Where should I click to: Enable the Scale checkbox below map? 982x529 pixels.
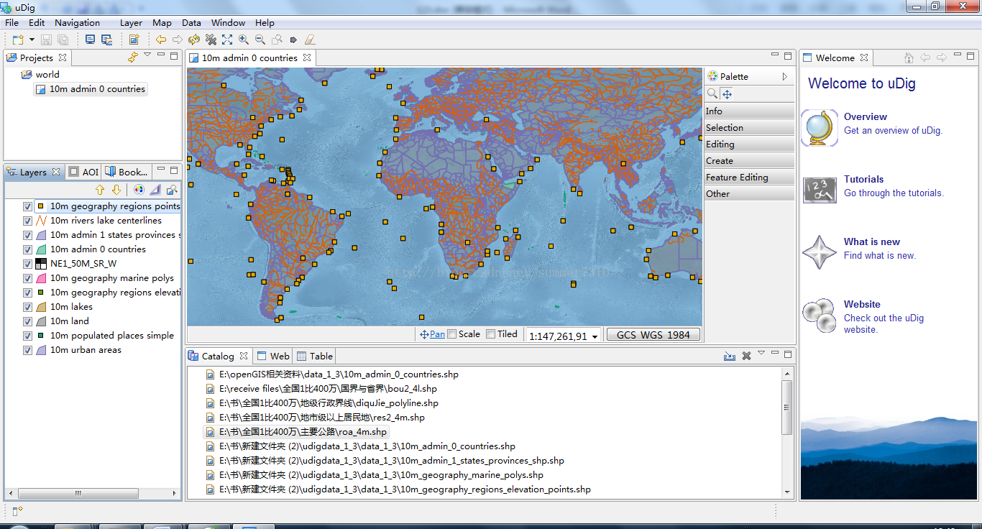[x=452, y=333]
